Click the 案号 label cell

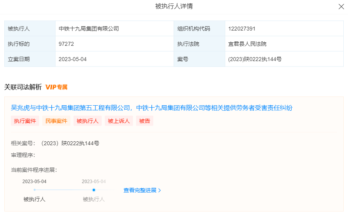point(199,59)
